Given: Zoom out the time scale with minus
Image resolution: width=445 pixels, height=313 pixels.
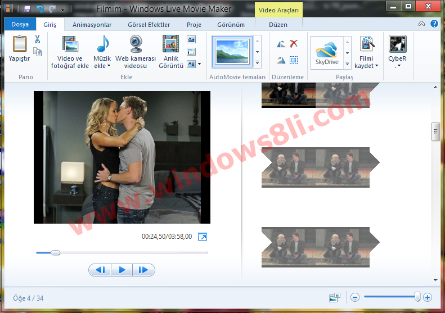Looking at the screenshot, I should (x=355, y=297).
